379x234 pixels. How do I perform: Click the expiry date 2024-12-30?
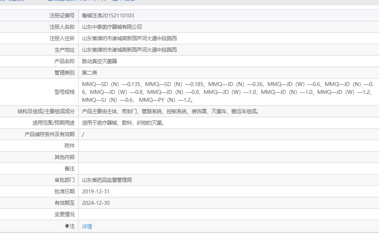[96, 203]
